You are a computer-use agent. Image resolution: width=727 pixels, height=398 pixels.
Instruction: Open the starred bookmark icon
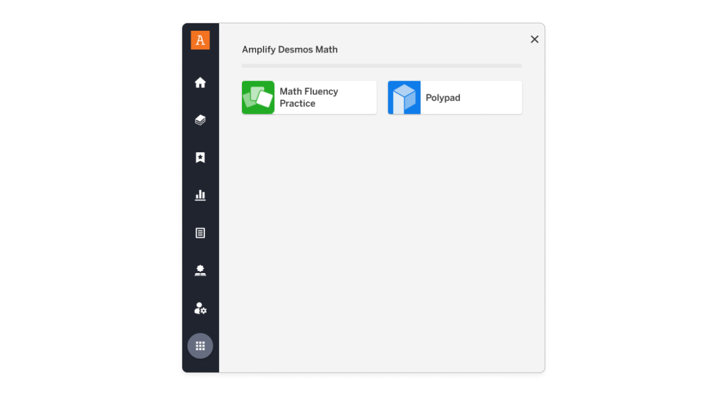pyautogui.click(x=200, y=158)
